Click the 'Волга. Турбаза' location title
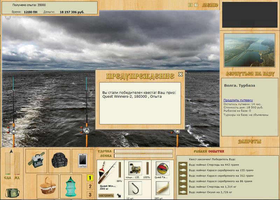Screen dimensions: 280x200 click(239, 85)
